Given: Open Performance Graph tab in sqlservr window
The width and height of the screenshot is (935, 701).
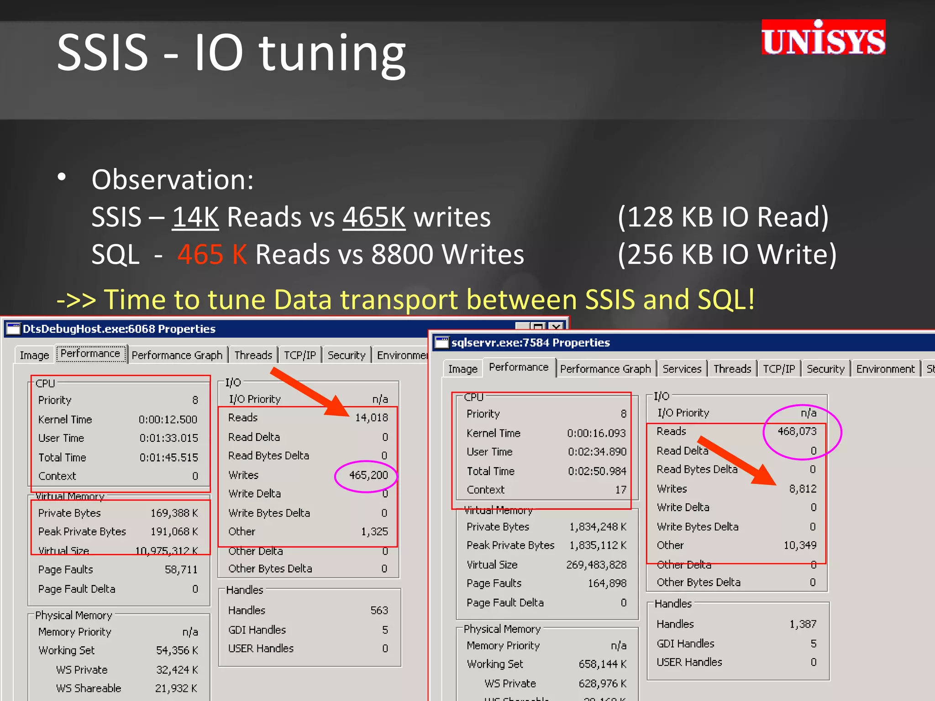Looking at the screenshot, I should (605, 369).
